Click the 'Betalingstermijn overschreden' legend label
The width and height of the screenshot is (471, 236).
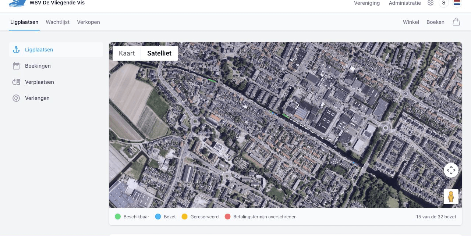[x=265, y=217]
